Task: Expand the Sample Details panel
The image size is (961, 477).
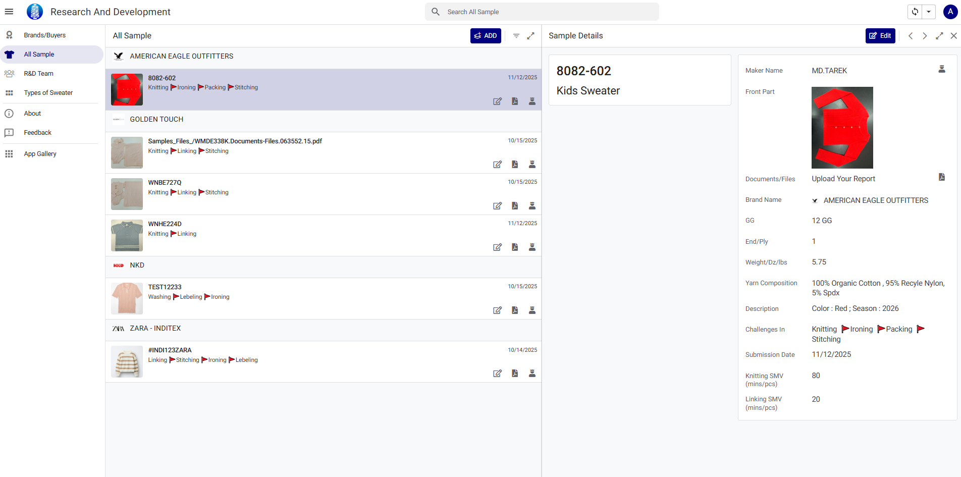Action: [x=939, y=36]
